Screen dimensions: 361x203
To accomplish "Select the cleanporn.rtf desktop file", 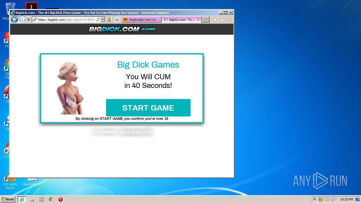I will (31, 181).
